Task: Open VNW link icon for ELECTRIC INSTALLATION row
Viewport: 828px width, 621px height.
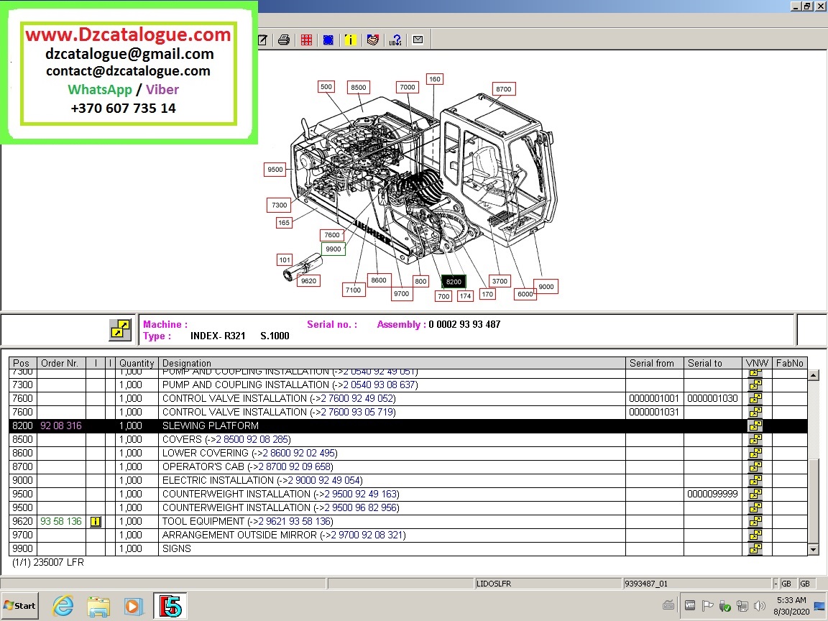Action: coord(755,481)
